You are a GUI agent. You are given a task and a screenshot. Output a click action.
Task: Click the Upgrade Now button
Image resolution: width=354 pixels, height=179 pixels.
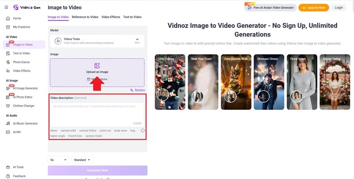click(314, 8)
